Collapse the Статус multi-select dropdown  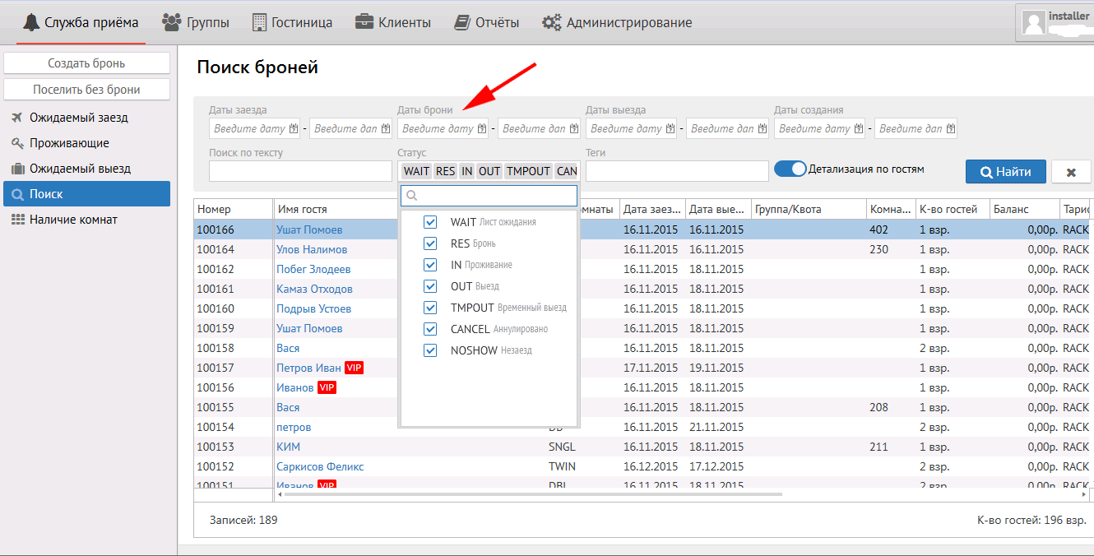[489, 171]
